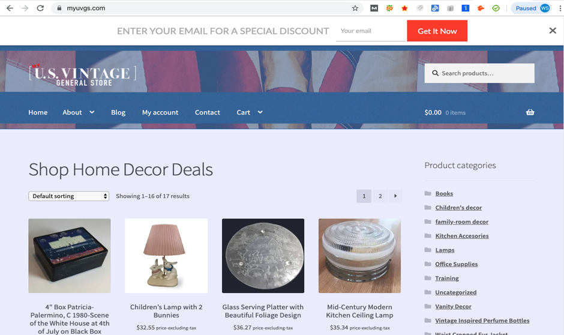Open the Default sorting dropdown
564x335 pixels.
[69, 196]
